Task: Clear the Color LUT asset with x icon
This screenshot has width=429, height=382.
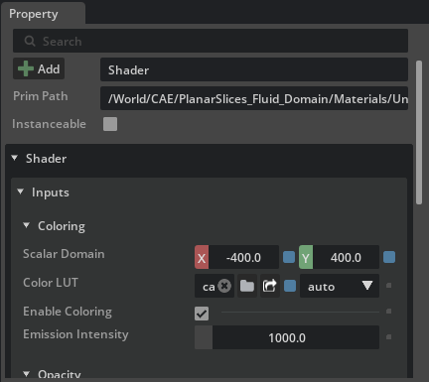Action: click(224, 286)
